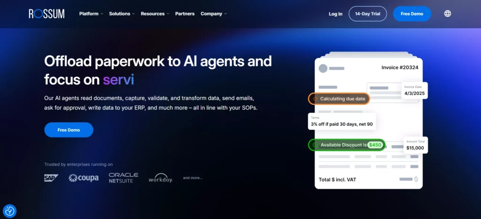Start the 14-Day Trial
The image size is (481, 219).
click(368, 14)
